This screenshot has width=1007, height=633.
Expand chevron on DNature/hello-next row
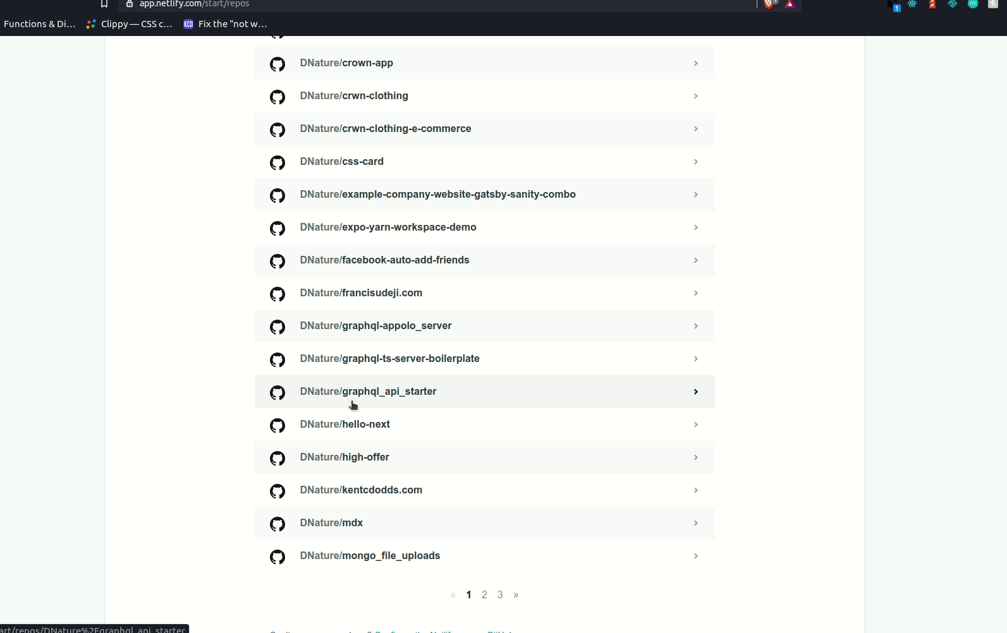click(695, 425)
